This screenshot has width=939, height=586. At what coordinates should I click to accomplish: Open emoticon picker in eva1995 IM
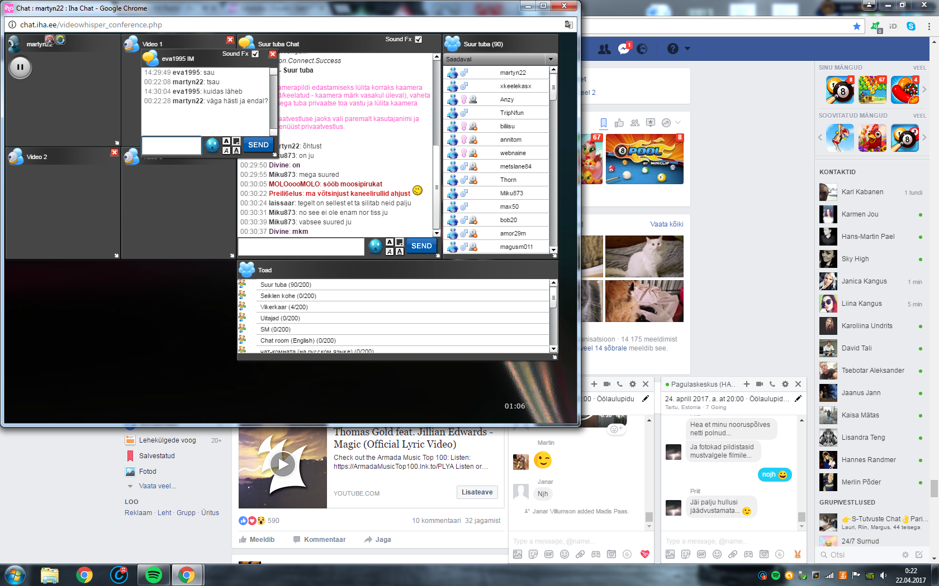pyautogui.click(x=212, y=145)
